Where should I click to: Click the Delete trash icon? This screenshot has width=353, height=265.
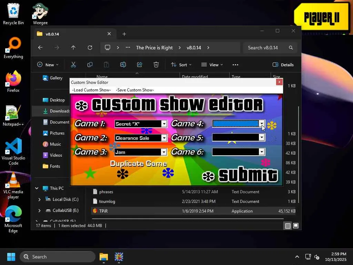click(x=156, y=65)
